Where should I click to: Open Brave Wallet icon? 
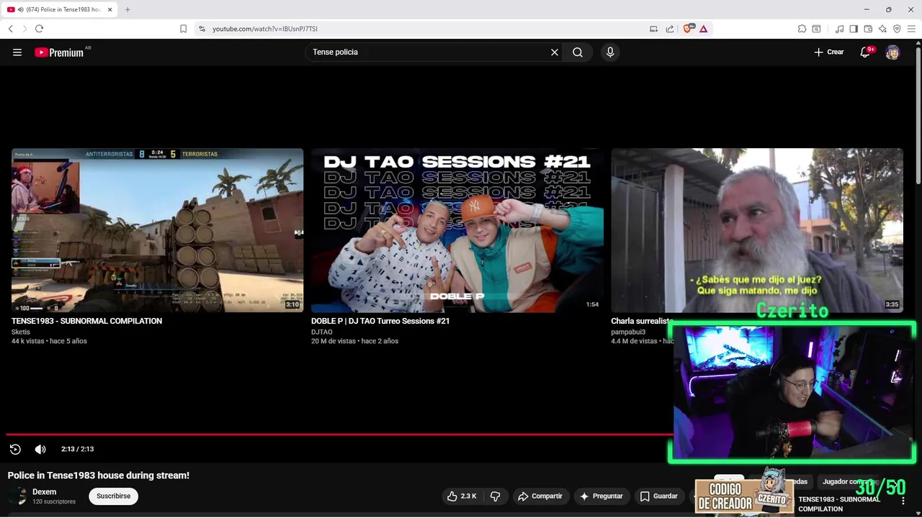coord(868,29)
